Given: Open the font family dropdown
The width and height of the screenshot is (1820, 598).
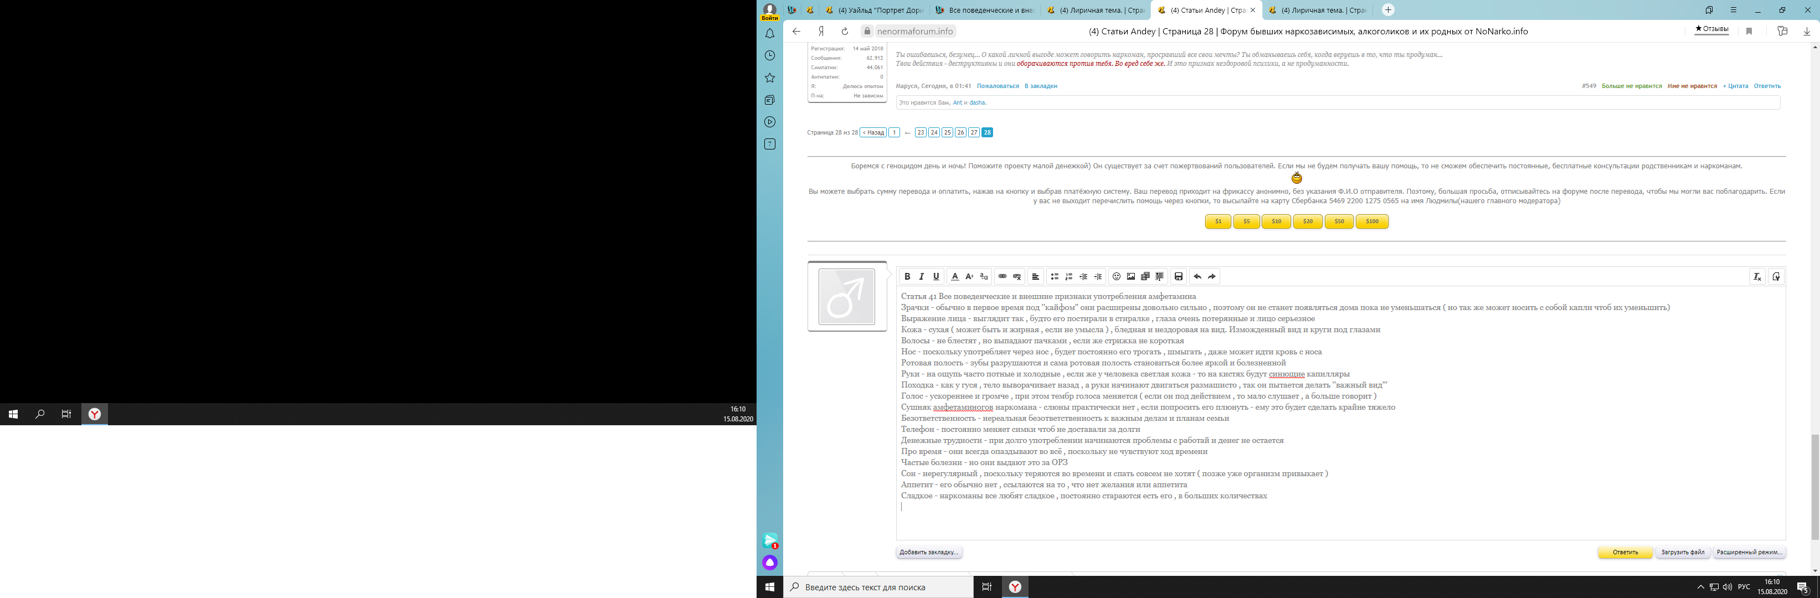Looking at the screenshot, I should (x=984, y=277).
